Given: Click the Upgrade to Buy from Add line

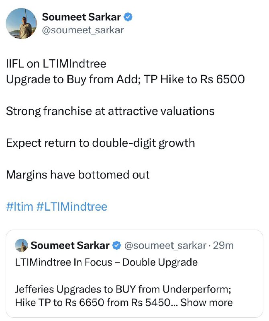Looking at the screenshot, I should 125,79.
